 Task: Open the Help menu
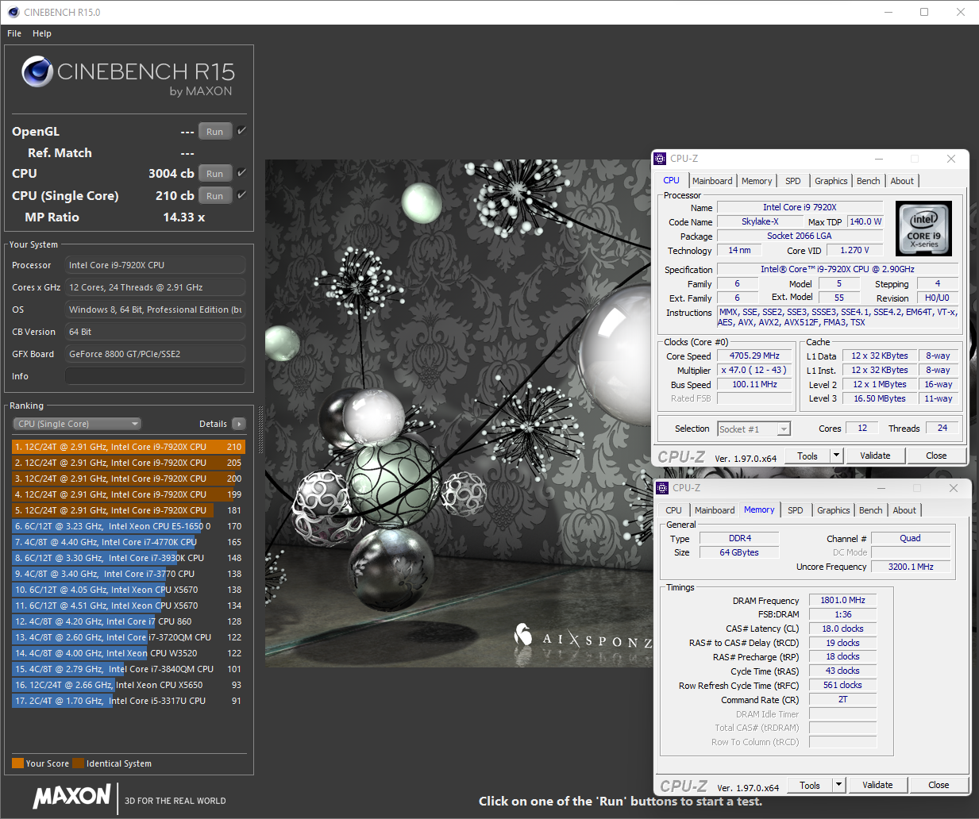point(42,33)
